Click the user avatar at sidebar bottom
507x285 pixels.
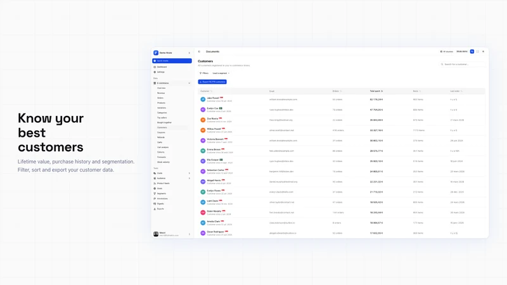point(156,234)
